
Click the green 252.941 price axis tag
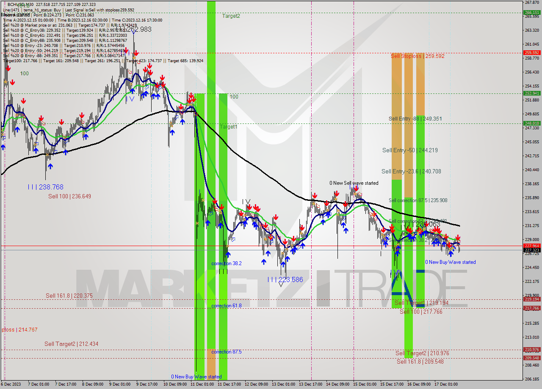[532, 93]
